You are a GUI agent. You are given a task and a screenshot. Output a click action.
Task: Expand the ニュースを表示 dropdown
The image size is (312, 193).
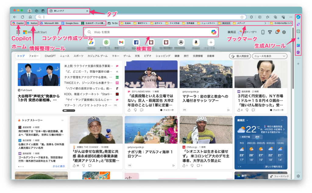click(x=270, y=56)
